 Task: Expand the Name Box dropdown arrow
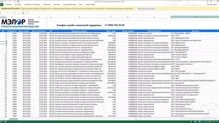8,13
